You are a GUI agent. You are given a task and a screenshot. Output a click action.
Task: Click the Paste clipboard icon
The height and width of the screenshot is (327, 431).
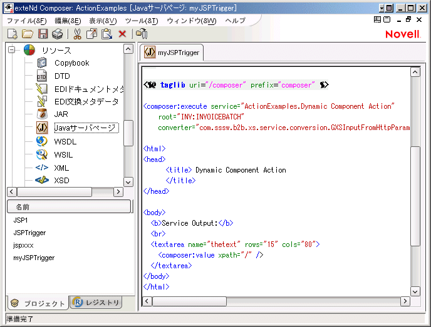click(106, 34)
